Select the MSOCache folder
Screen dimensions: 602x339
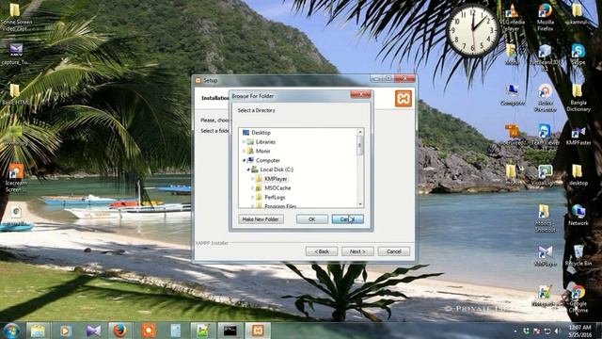point(277,188)
